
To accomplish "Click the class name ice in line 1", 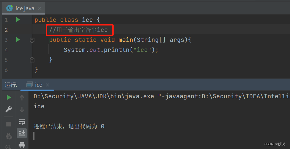I will pyautogui.click(x=87, y=20).
